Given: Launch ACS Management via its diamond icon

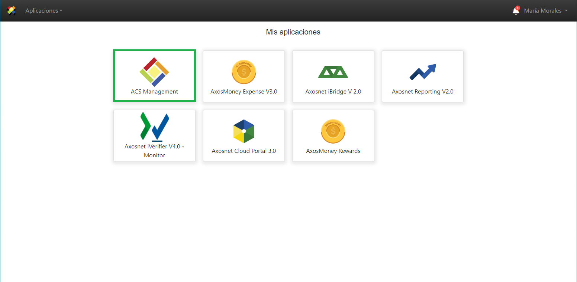Looking at the screenshot, I should pos(154,72).
